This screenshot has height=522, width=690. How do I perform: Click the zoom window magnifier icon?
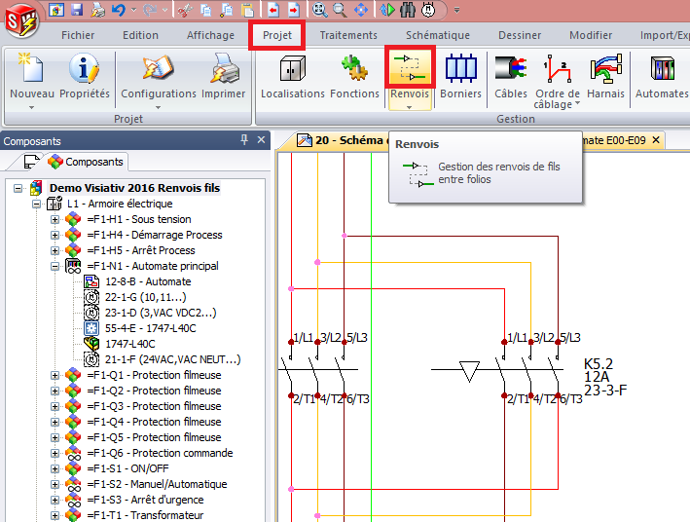[340, 10]
